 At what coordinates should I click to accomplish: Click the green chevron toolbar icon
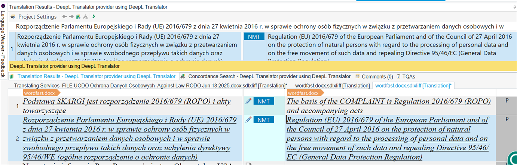pyautogui.click(x=94, y=17)
